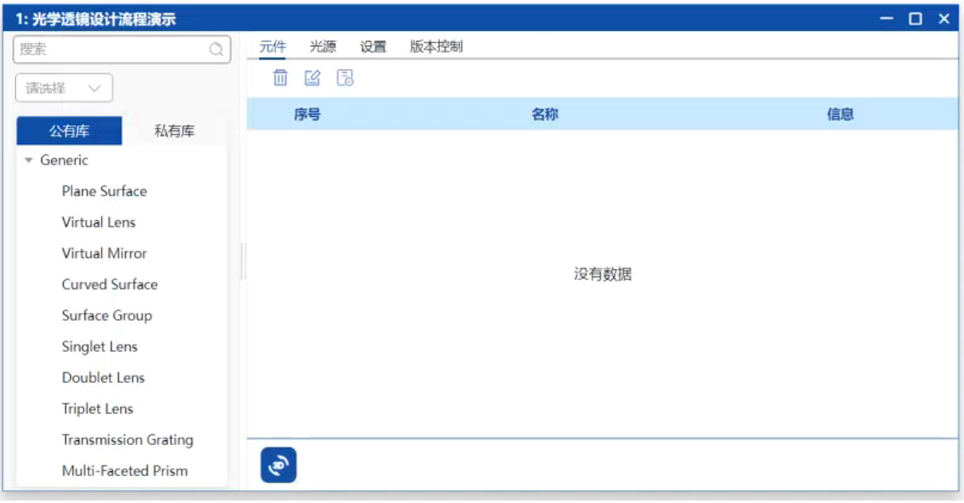Click the document checkmark icon in toolbar
The height and width of the screenshot is (503, 964).
345,78
